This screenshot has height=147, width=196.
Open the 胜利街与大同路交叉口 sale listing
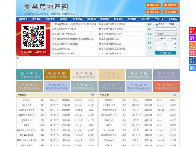click(27, 130)
